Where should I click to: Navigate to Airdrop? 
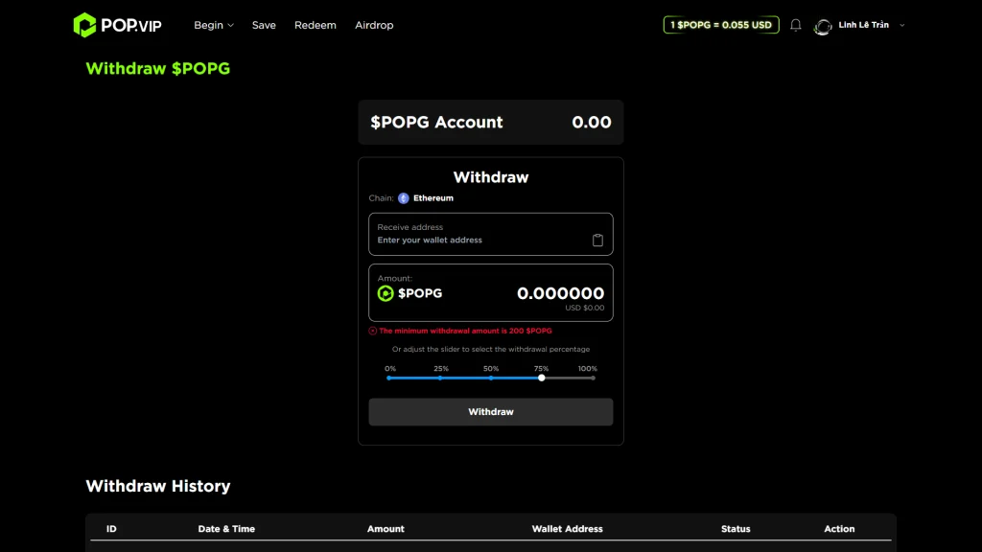click(x=374, y=25)
